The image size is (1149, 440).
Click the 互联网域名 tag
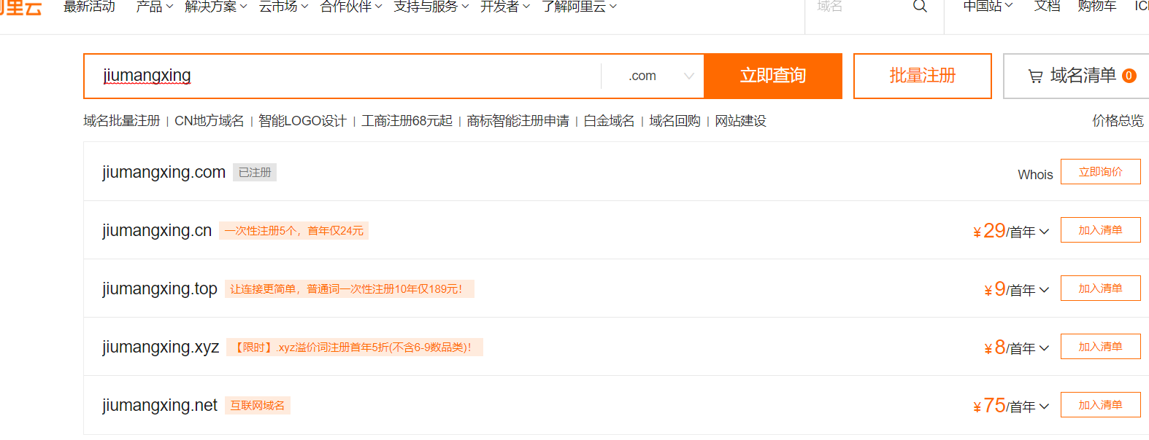pyautogui.click(x=258, y=406)
